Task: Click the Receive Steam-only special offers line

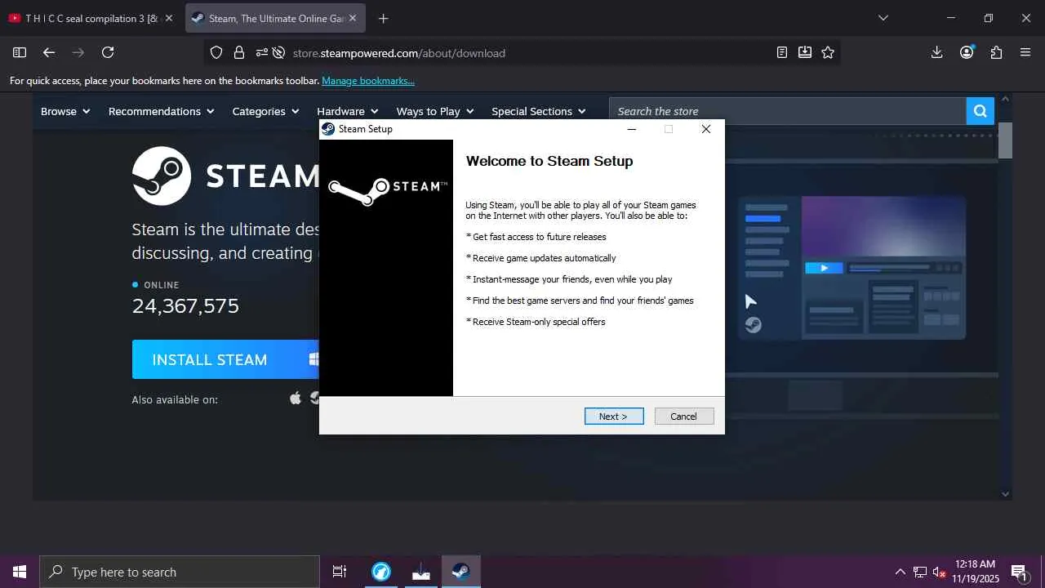Action: (536, 322)
